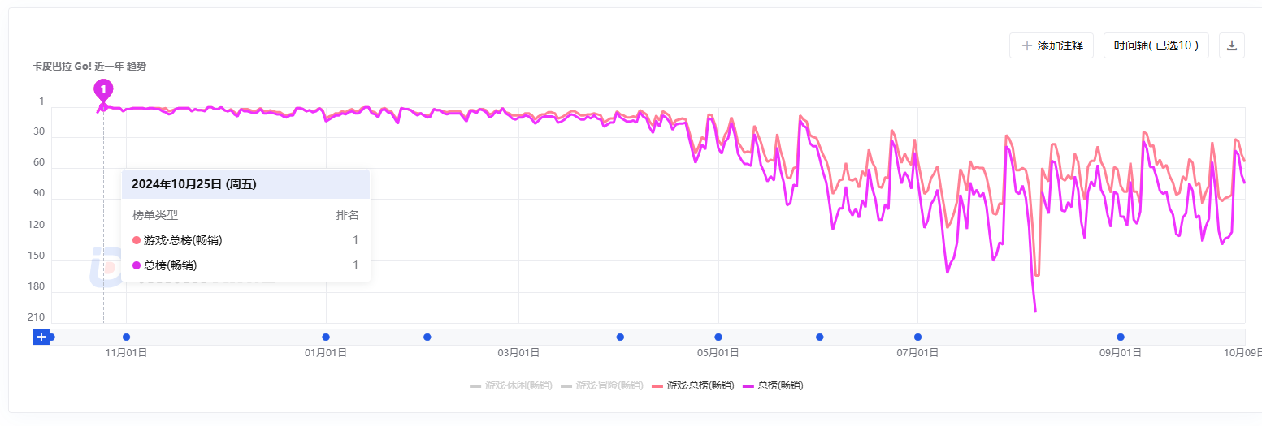Click the pink annotation pin numbered 1
Image resolution: width=1262 pixels, height=426 pixels.
click(x=103, y=88)
